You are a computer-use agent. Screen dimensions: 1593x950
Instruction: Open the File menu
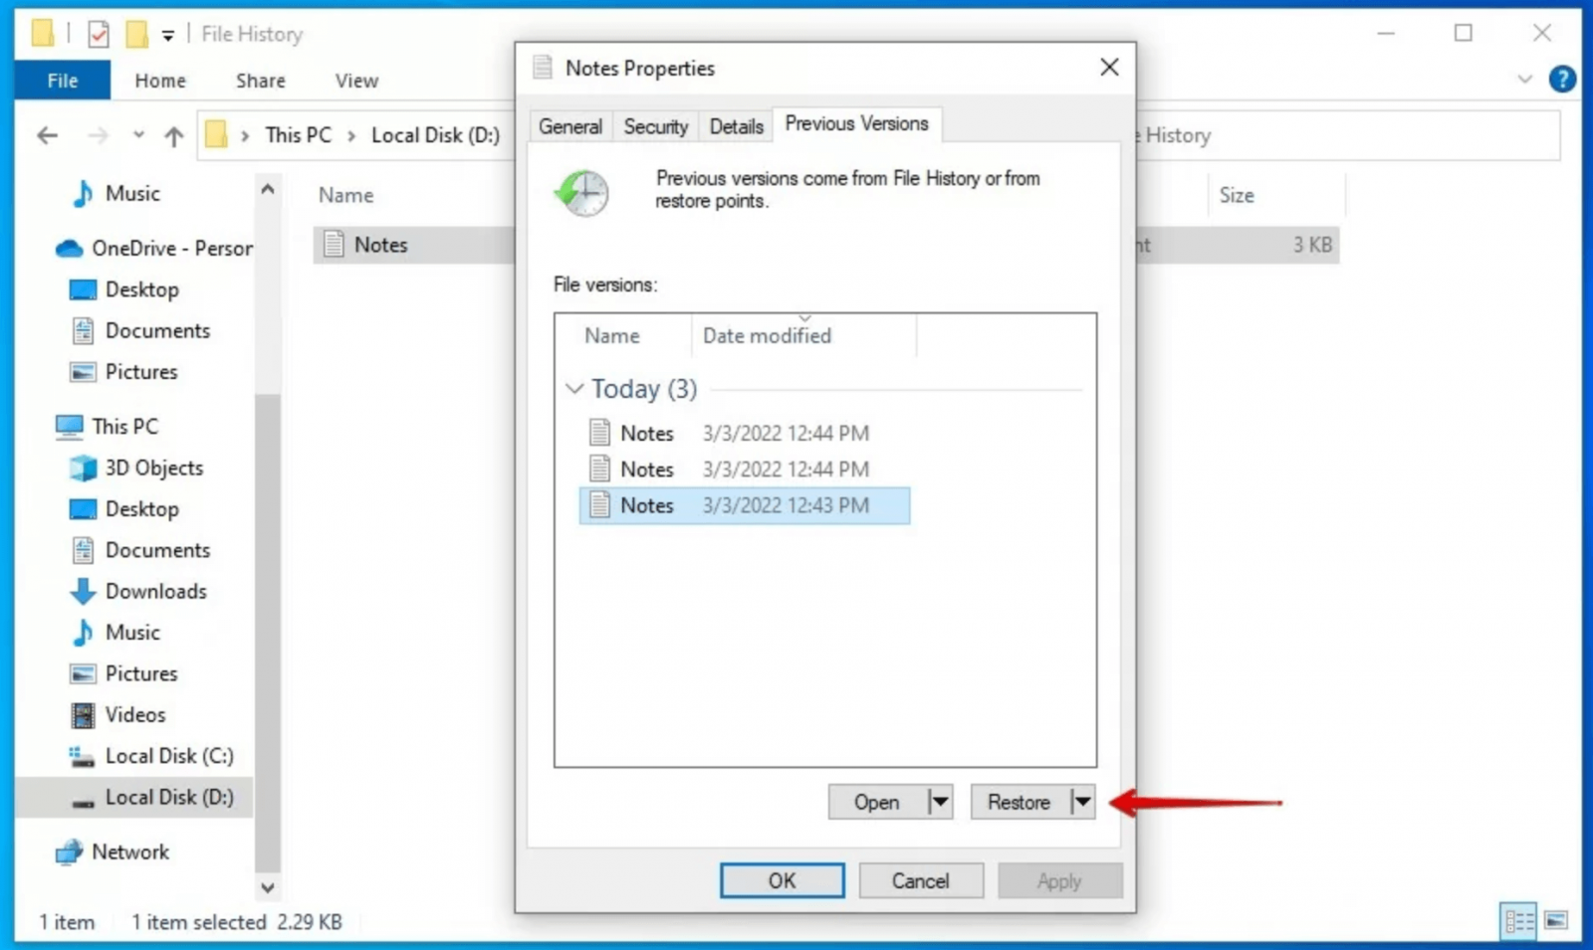(62, 80)
